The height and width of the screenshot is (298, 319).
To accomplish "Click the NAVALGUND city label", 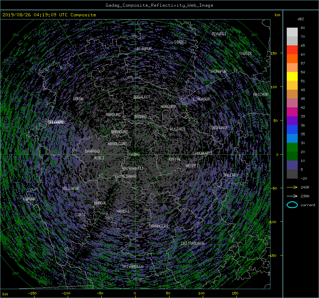I will click(x=117, y=144).
